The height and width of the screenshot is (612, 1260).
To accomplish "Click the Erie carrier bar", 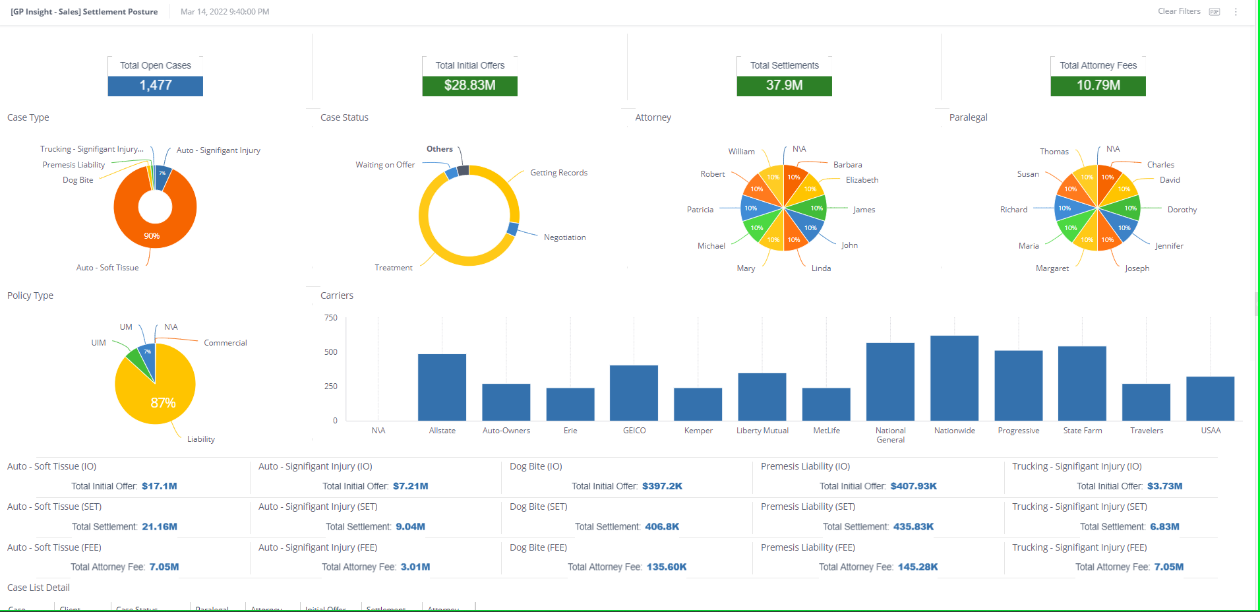I will (x=570, y=404).
